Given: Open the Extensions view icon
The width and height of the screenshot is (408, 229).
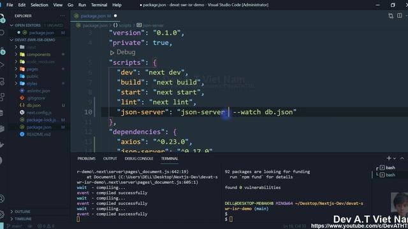Looking at the screenshot, I should tap(2, 97).
